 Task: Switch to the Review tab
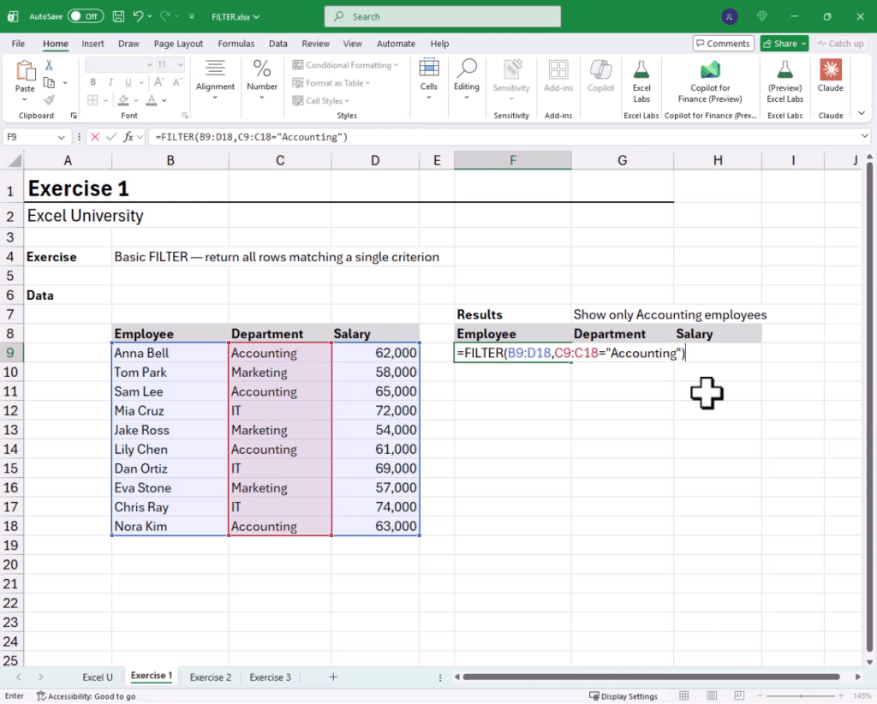(x=315, y=44)
